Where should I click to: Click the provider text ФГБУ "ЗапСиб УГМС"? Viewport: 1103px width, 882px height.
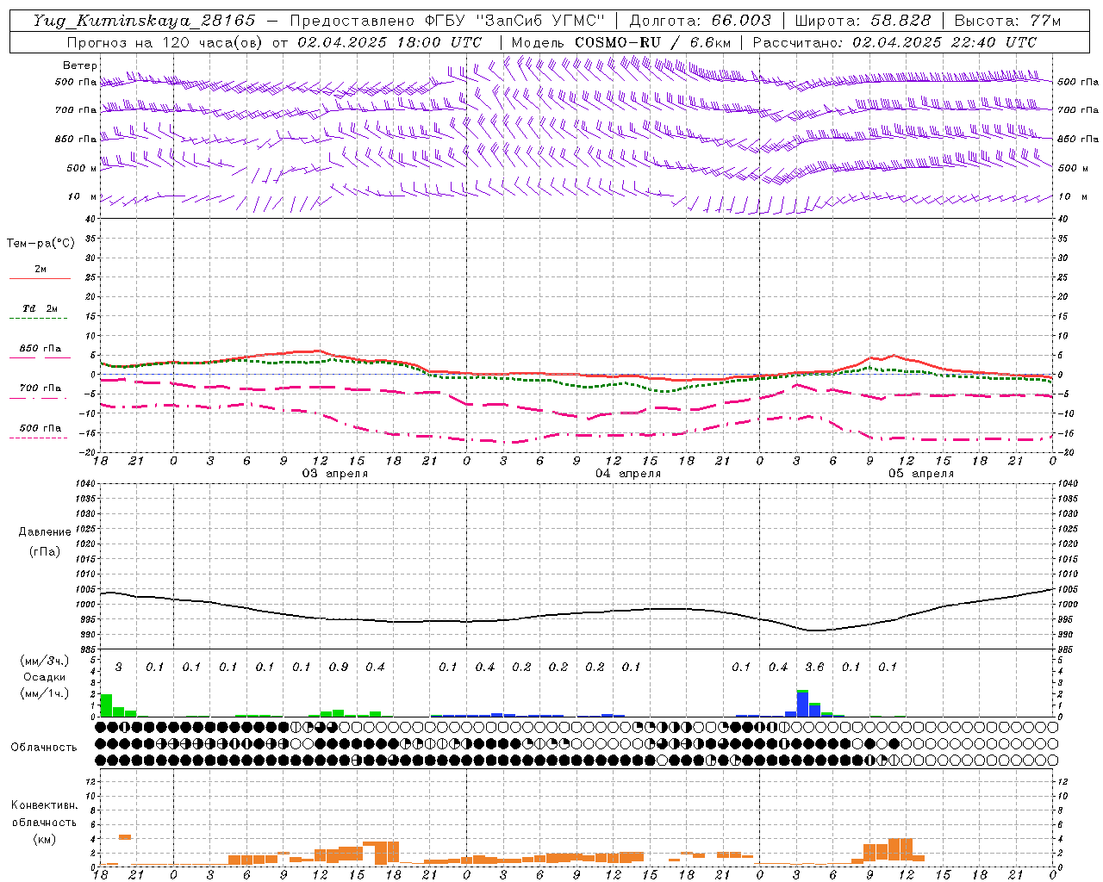[515, 21]
